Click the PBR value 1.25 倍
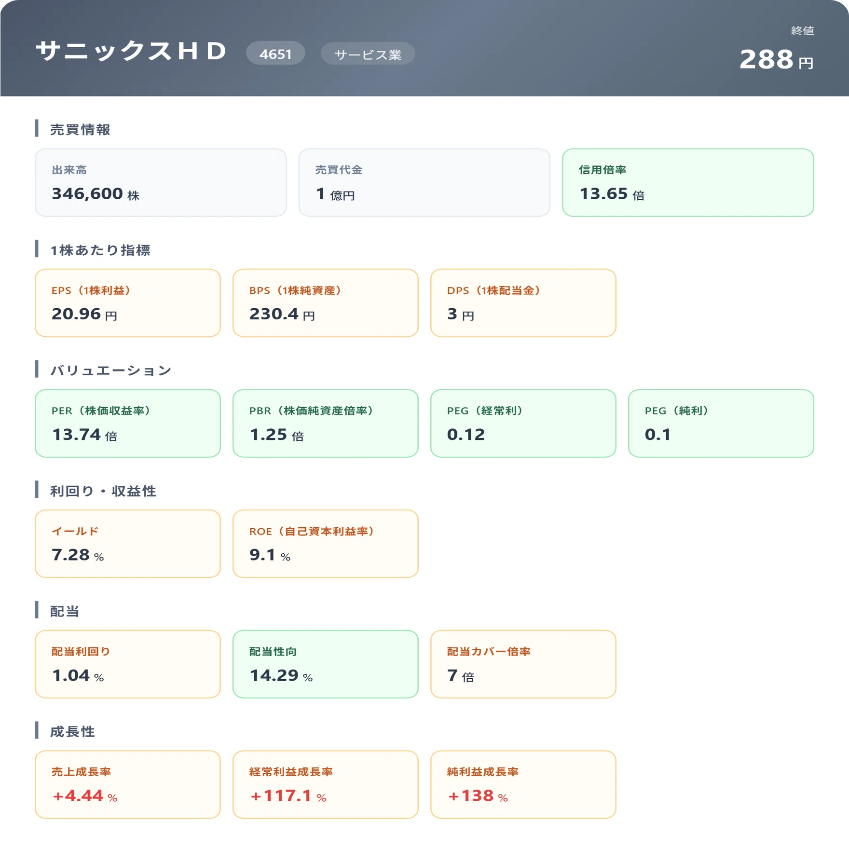The height and width of the screenshot is (849, 849). (277, 435)
